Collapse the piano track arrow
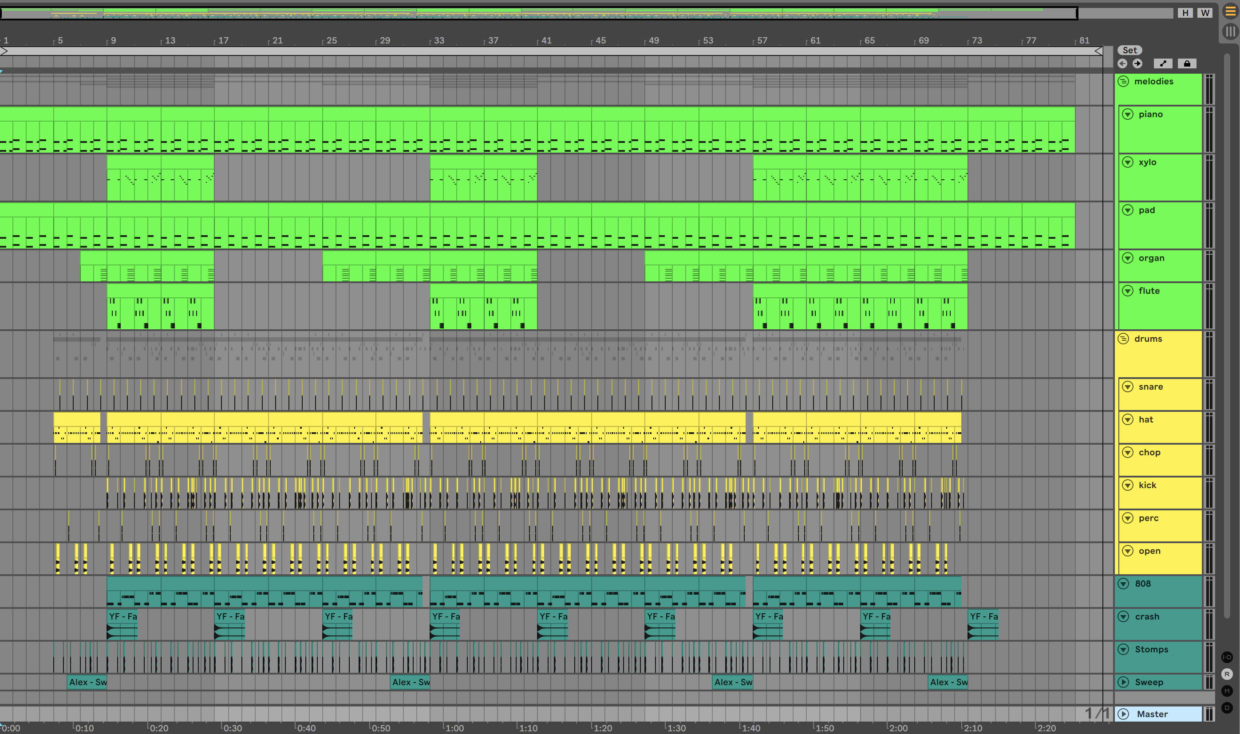Screen dimensions: 1240x734 (x=1128, y=114)
